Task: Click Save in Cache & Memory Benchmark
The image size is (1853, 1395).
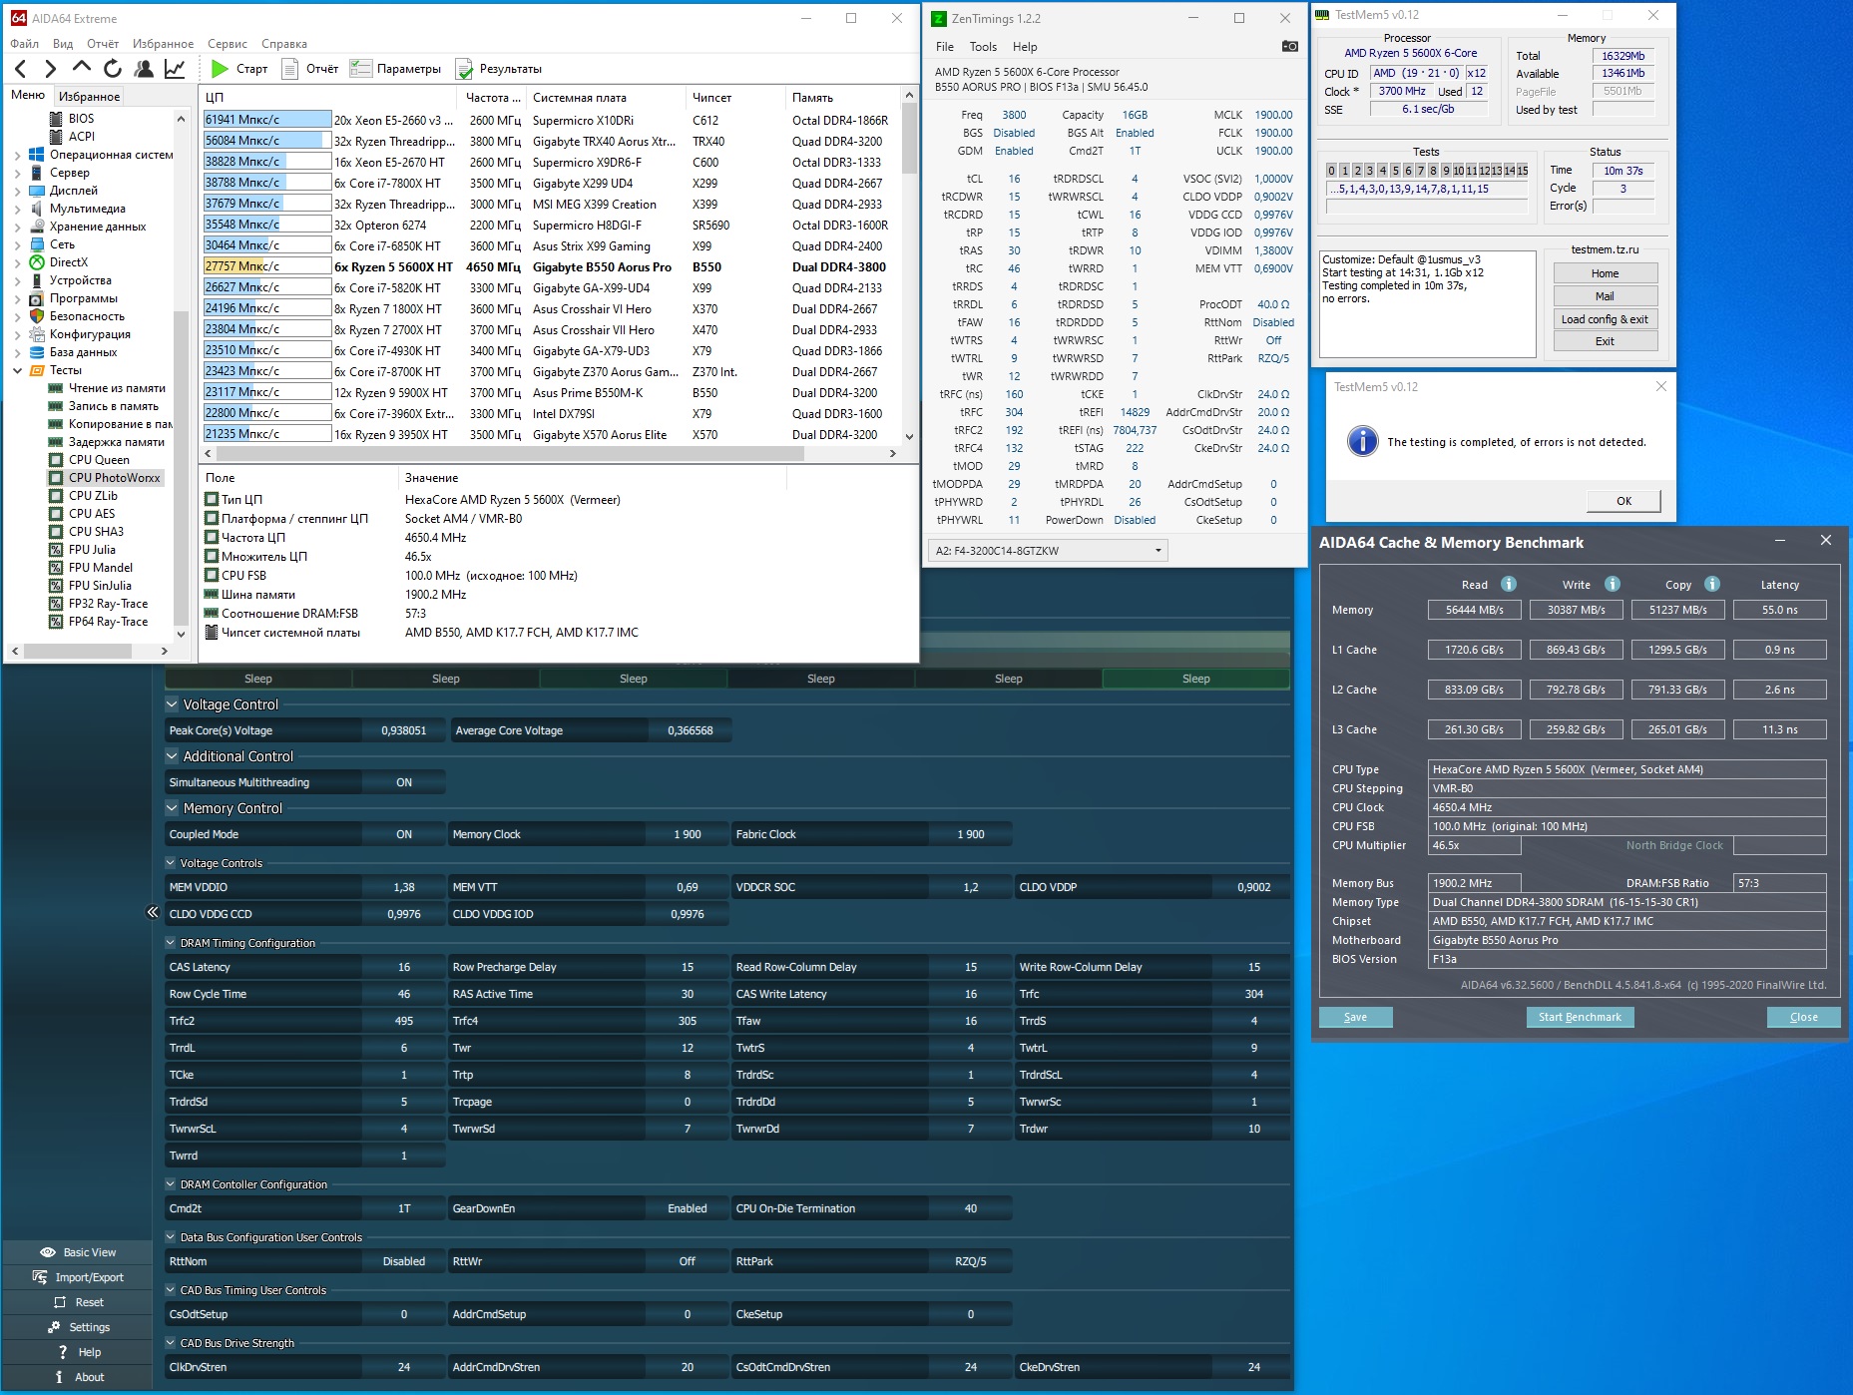Action: [1355, 1017]
